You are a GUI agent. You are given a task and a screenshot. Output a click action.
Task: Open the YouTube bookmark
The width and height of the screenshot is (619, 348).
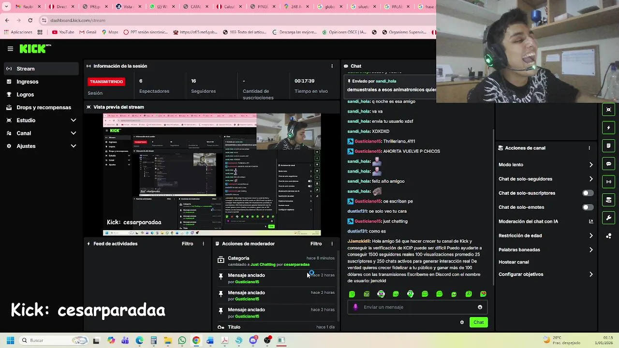63,32
